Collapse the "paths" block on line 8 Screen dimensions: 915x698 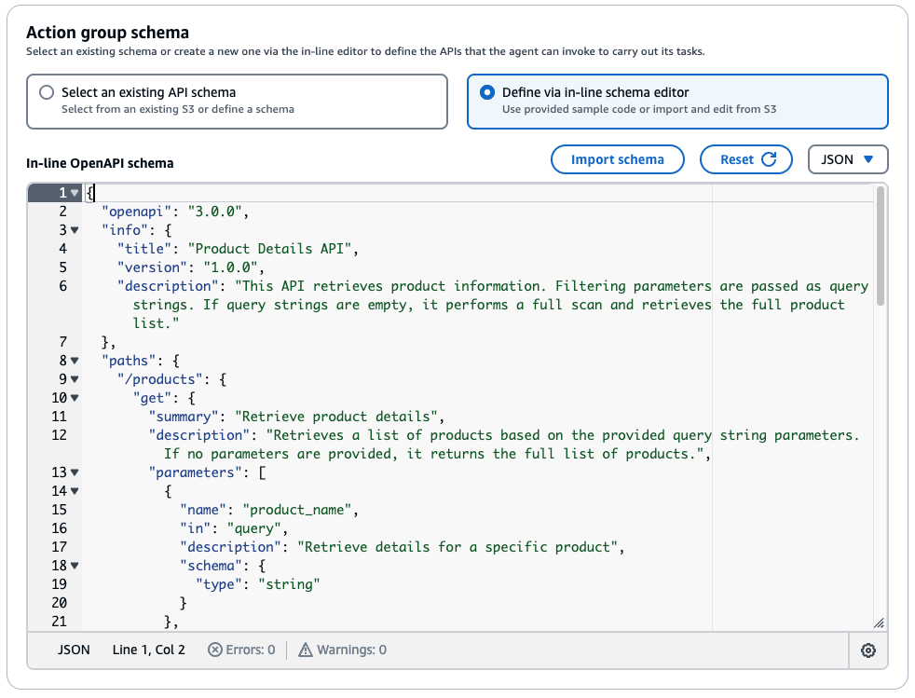click(75, 361)
